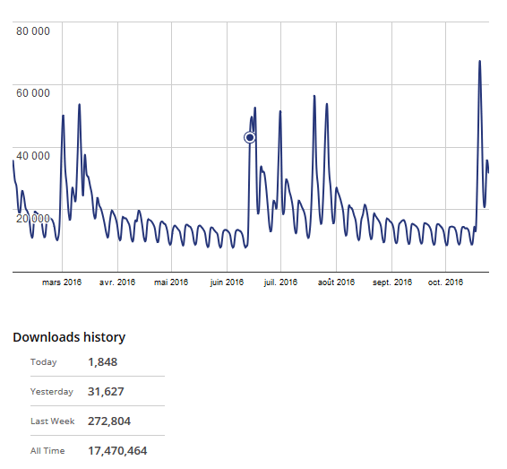Click the '80 000' y-axis label

33,31
